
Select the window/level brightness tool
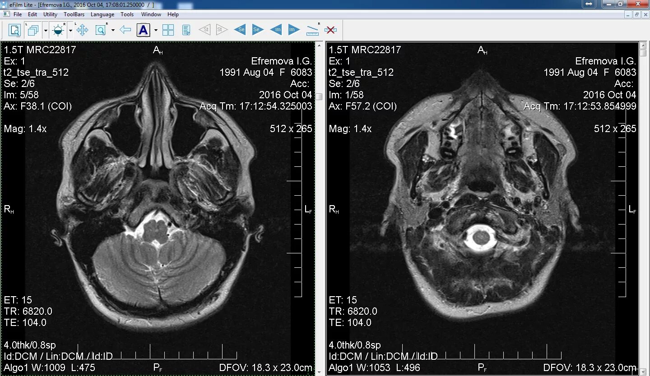tap(58, 30)
